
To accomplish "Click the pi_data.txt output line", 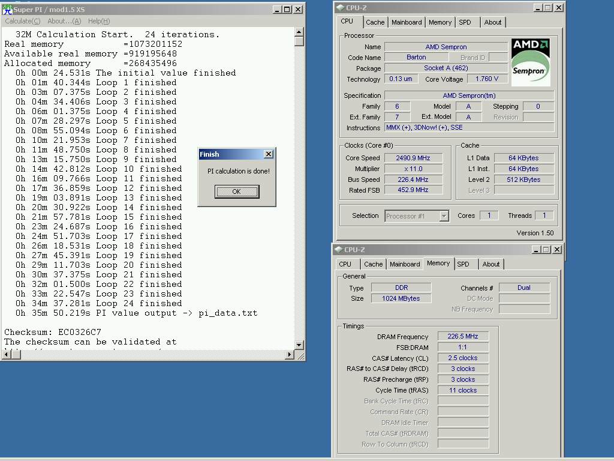I will pyautogui.click(x=136, y=313).
